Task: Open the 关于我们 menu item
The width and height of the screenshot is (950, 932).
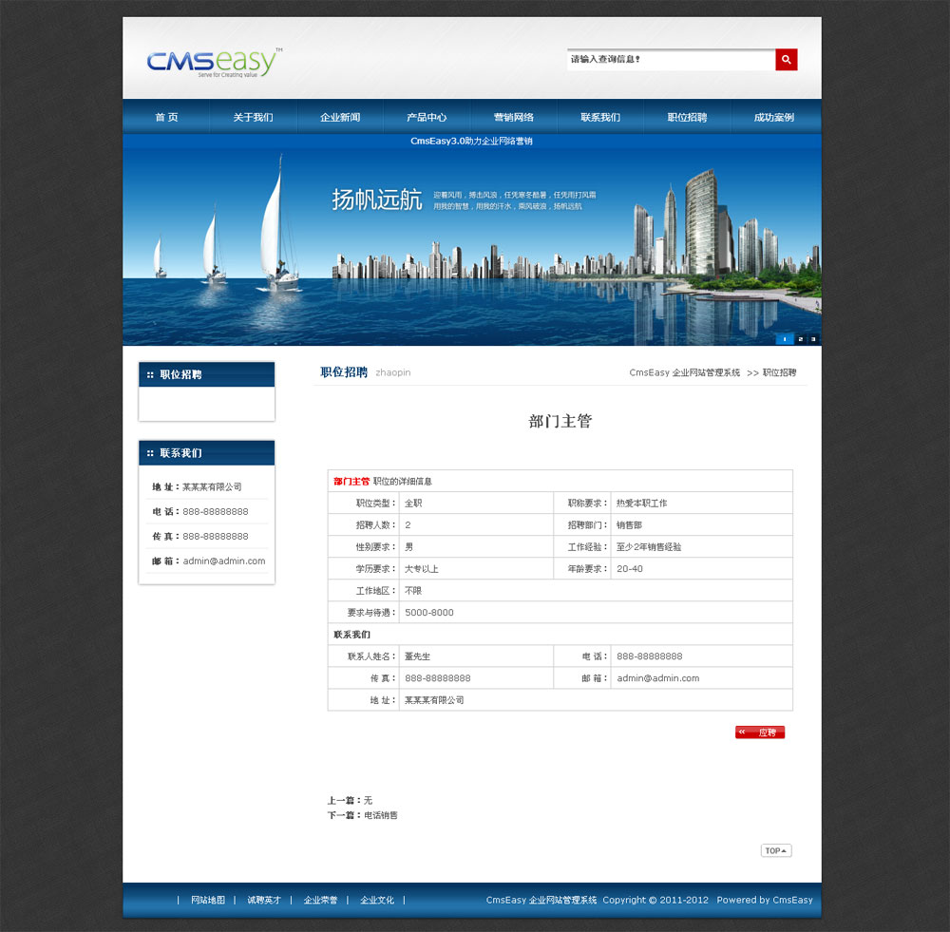Action: coord(253,118)
